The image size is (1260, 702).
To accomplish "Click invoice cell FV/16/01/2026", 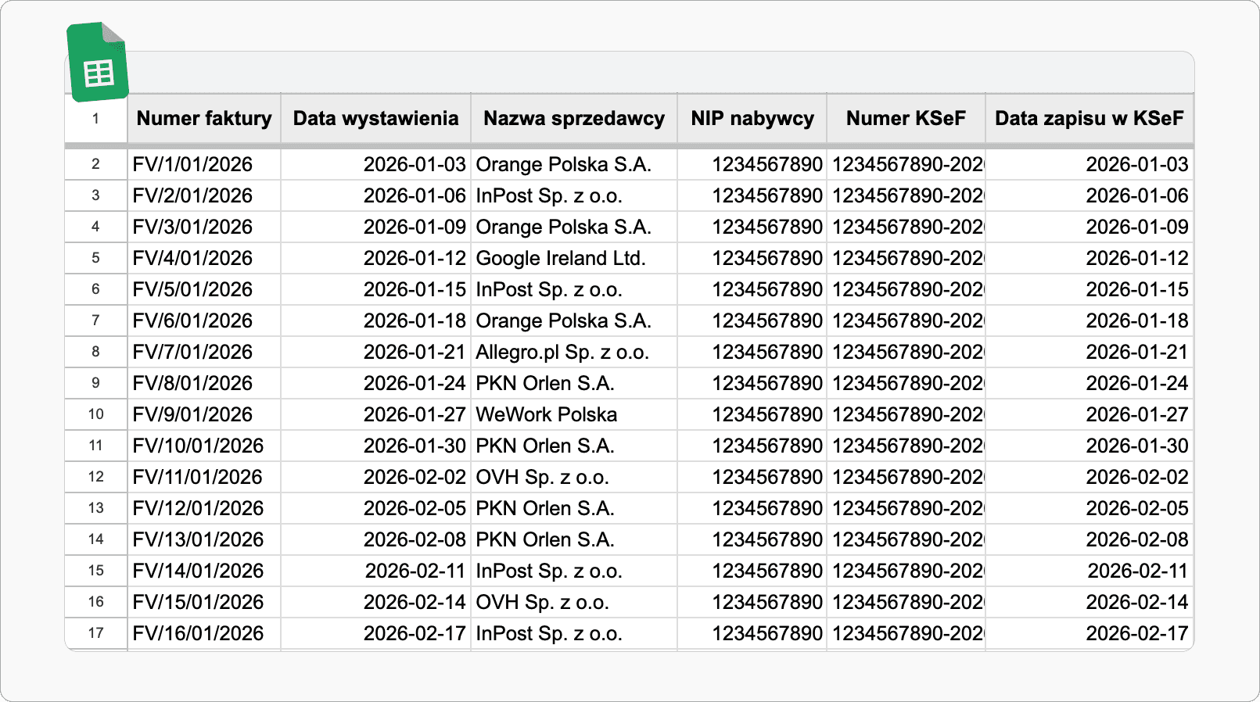I will coord(204,633).
